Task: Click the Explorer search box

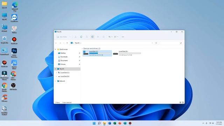Action: pyautogui.click(x=171, y=43)
